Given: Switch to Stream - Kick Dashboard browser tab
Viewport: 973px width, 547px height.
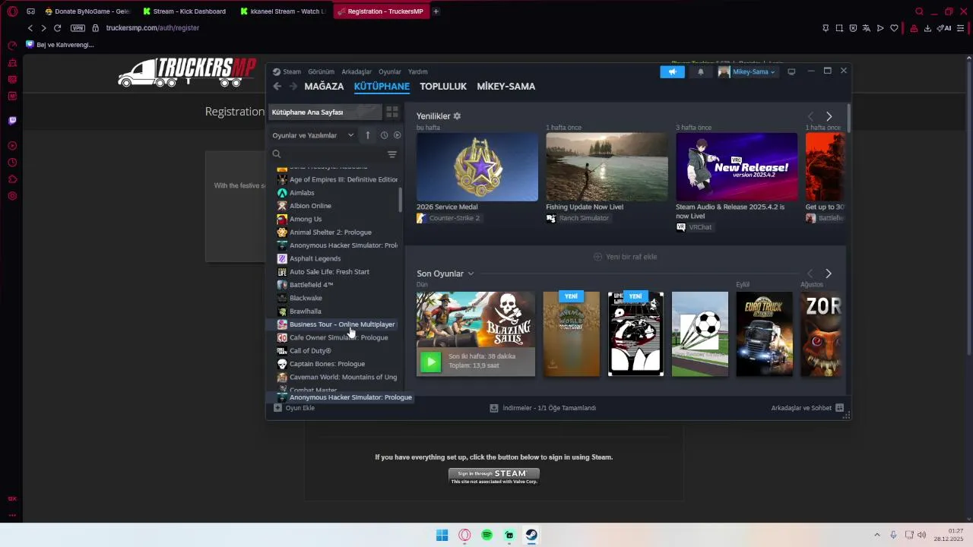Looking at the screenshot, I should pyautogui.click(x=185, y=11).
